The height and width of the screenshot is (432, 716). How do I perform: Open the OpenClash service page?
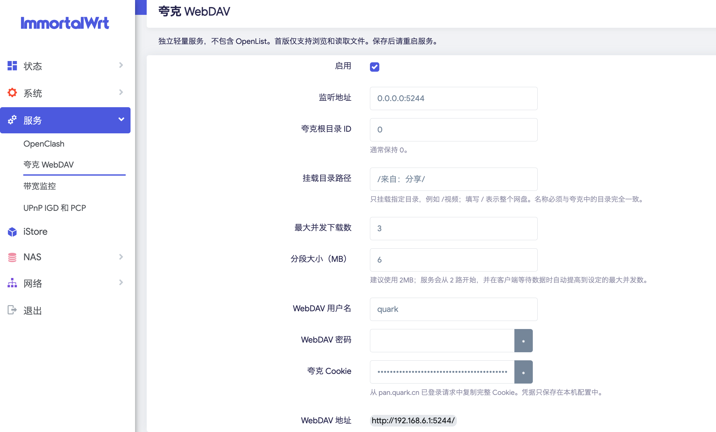click(44, 144)
